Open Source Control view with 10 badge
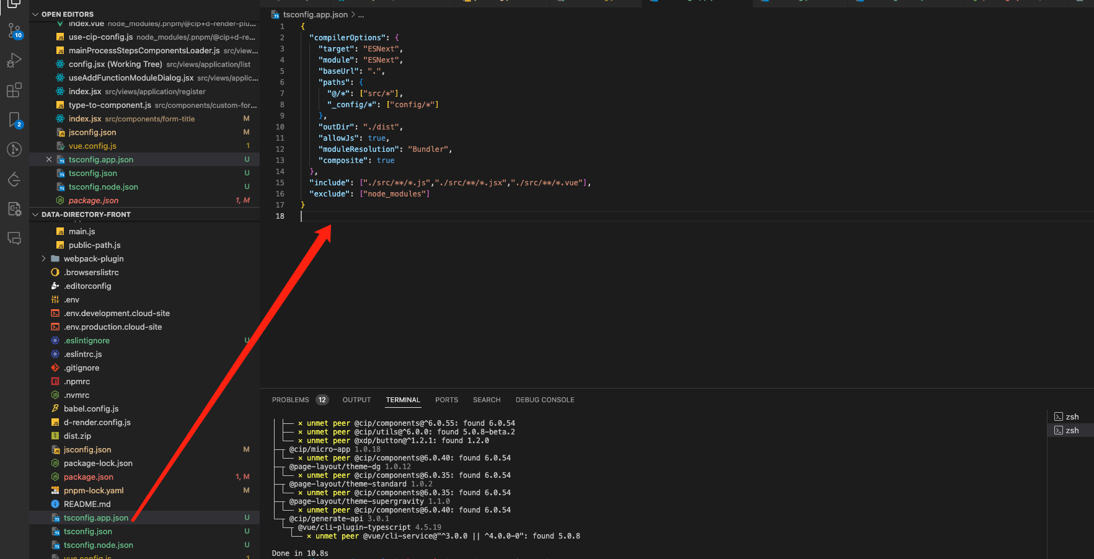The width and height of the screenshot is (1094, 559). [14, 30]
